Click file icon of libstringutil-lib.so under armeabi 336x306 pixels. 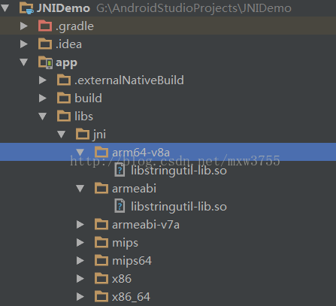pyautogui.click(x=120, y=206)
